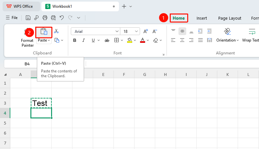Set Top Align vertical alignment
The height and width of the screenshot is (149, 259).
coord(173,31)
